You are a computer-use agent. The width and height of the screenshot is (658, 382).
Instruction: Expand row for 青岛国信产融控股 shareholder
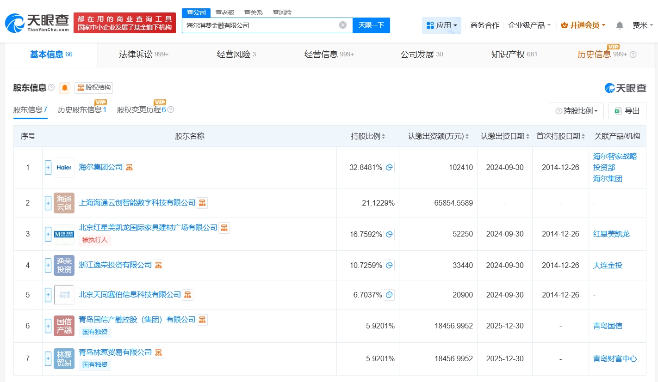pyautogui.click(x=48, y=326)
